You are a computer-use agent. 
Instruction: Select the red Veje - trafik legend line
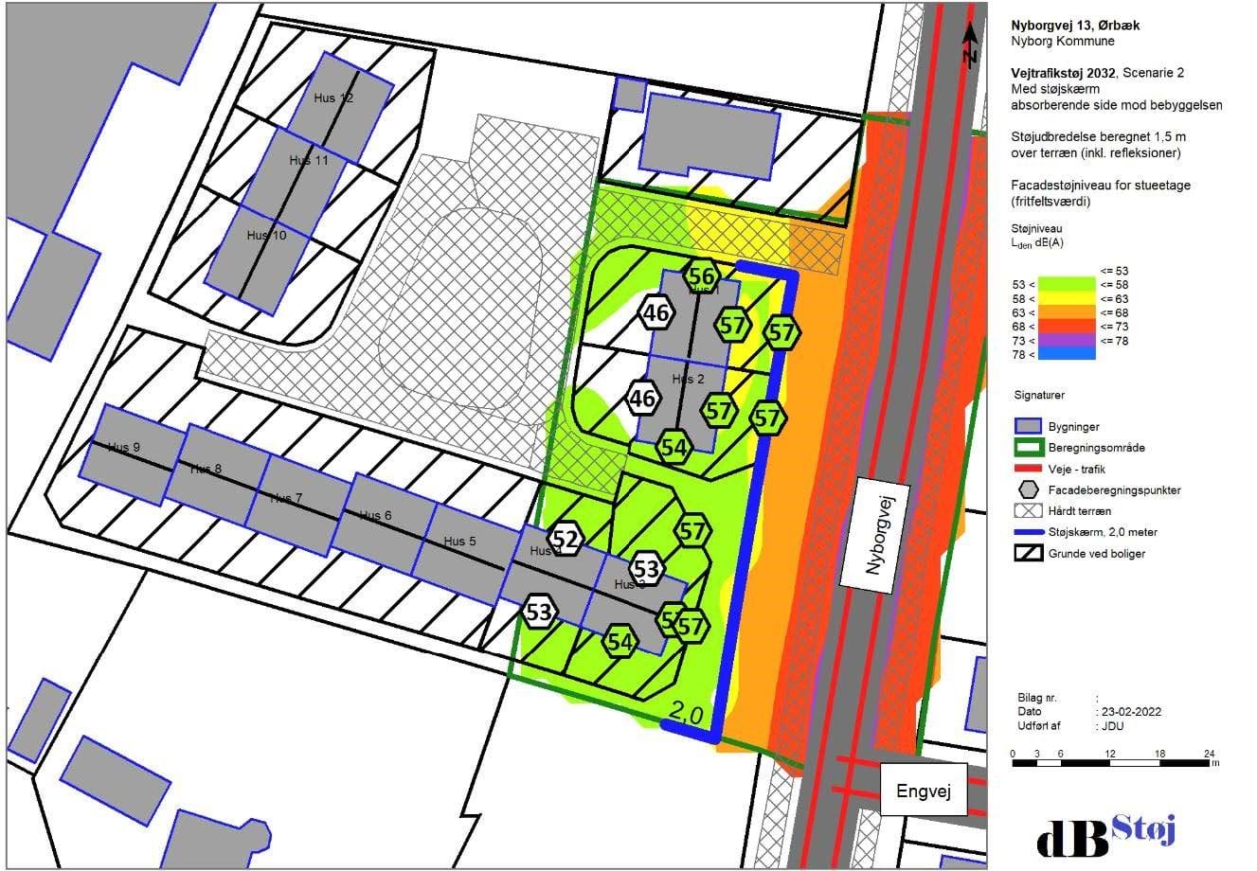pos(1028,470)
